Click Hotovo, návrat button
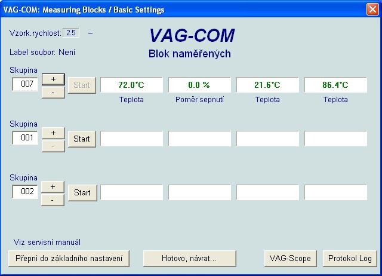 pos(190,259)
